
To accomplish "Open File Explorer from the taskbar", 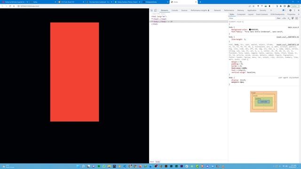I will (109, 166).
